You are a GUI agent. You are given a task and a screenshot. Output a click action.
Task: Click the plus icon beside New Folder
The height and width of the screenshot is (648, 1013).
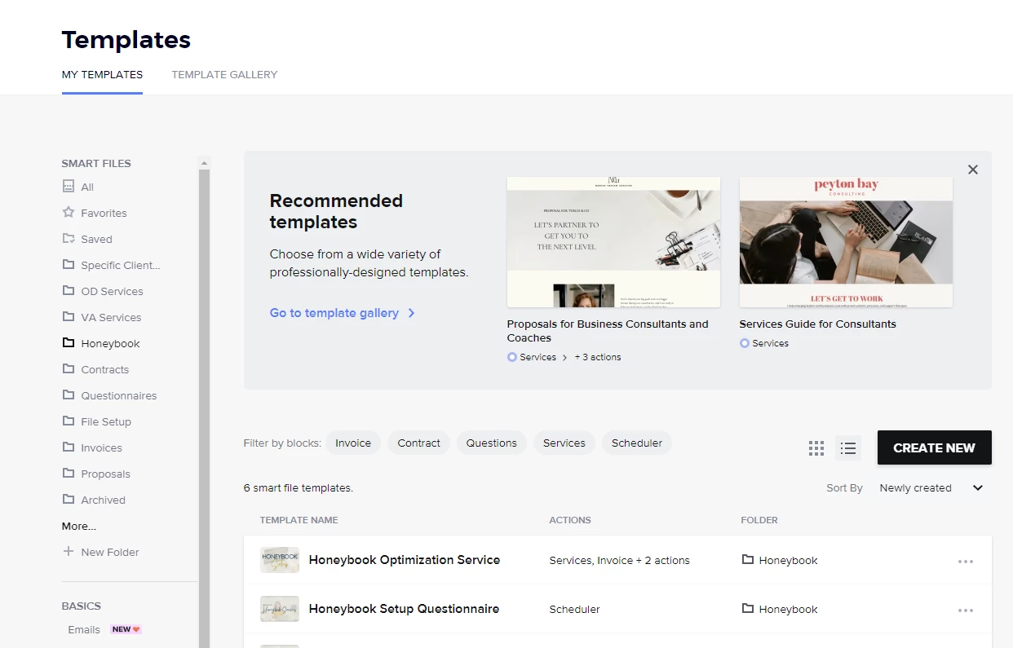tap(69, 552)
